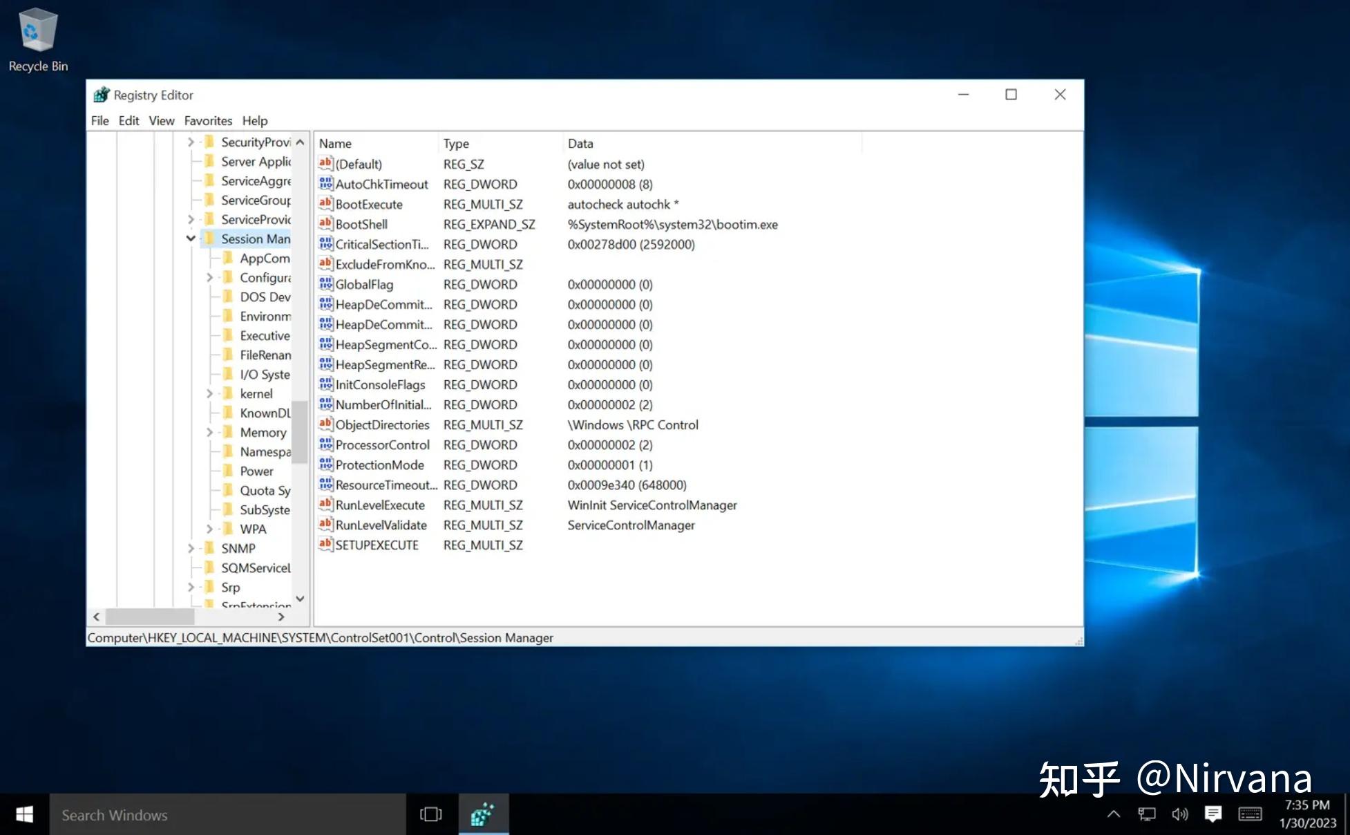Open the Recycle Bin desktop icon
This screenshot has width=1350, height=835.
pyautogui.click(x=37, y=29)
